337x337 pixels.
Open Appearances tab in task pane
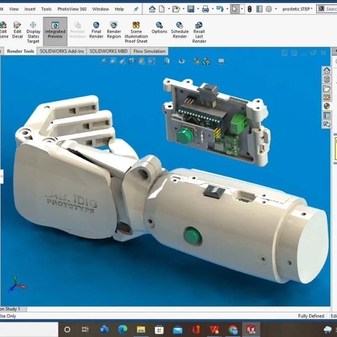(326, 106)
